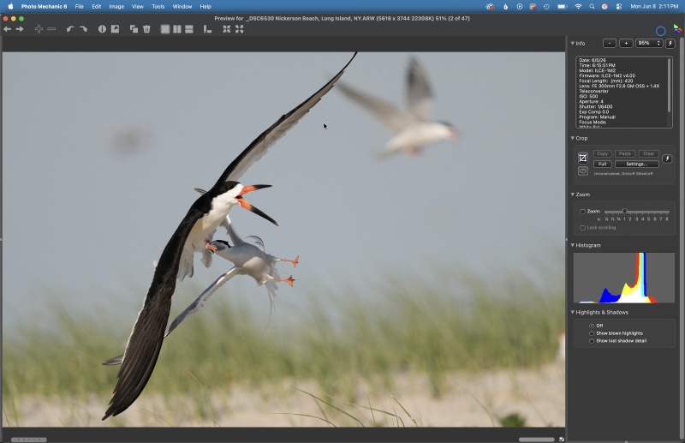Open the Edit menu

pyautogui.click(x=97, y=7)
